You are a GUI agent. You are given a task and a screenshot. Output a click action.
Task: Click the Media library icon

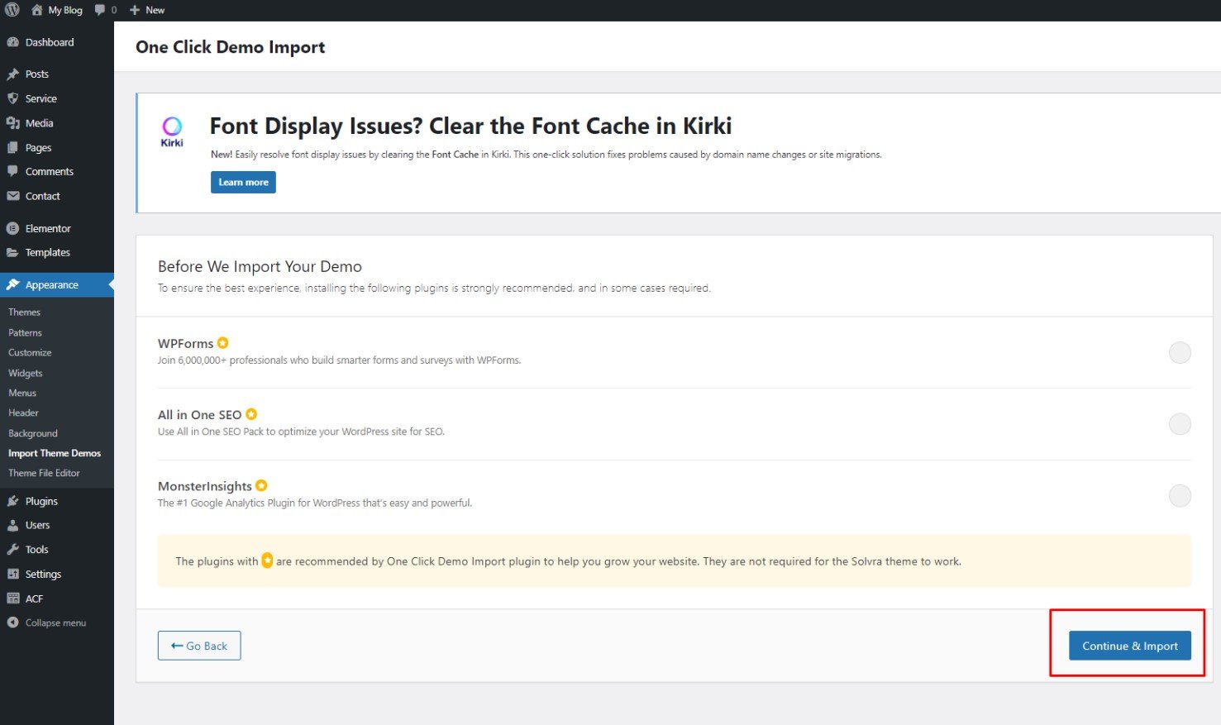point(12,123)
